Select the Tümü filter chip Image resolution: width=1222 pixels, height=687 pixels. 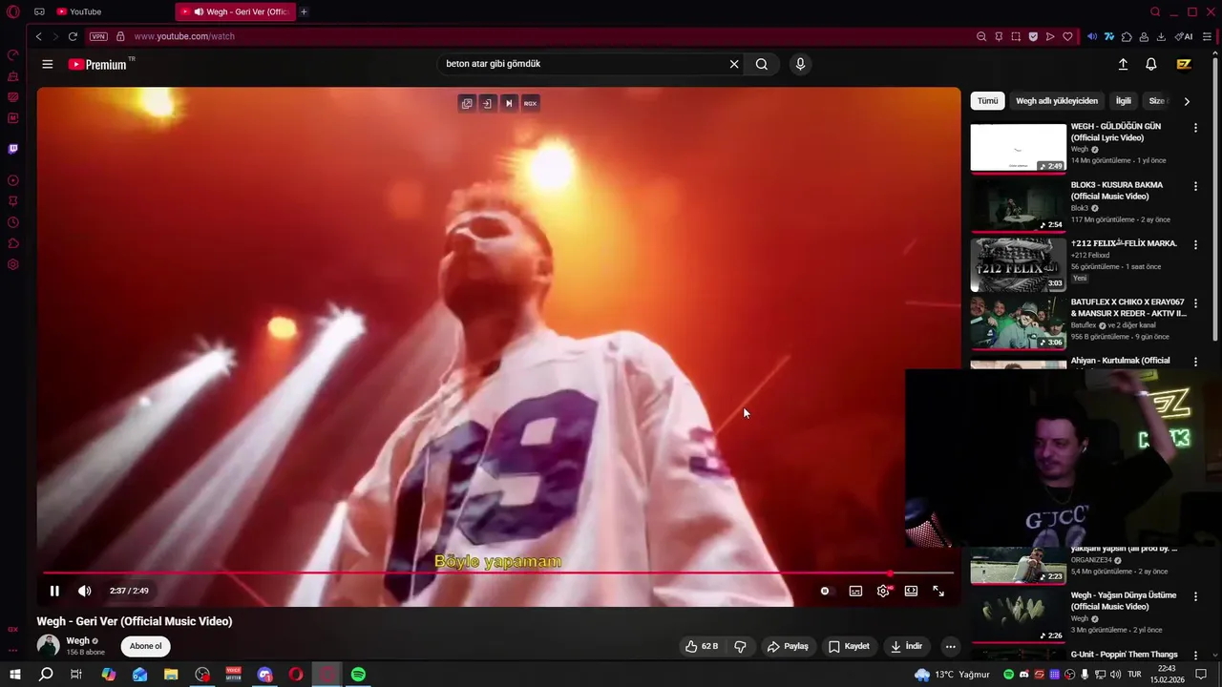(x=987, y=101)
